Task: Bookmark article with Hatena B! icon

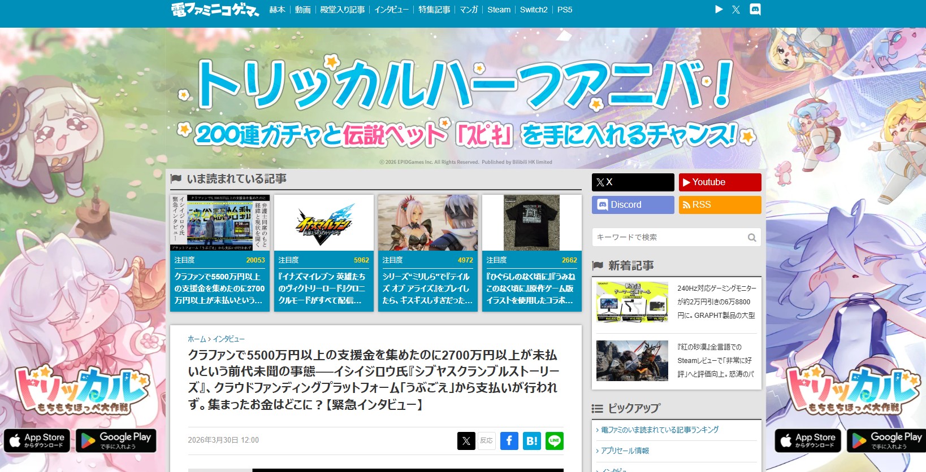Action: coord(531,441)
